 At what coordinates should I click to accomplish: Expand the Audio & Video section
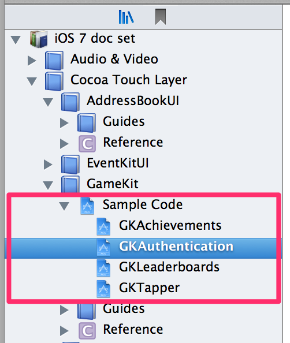click(x=32, y=61)
